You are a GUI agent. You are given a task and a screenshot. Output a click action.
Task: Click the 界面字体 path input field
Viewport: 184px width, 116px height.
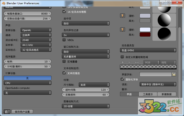tap(155, 74)
